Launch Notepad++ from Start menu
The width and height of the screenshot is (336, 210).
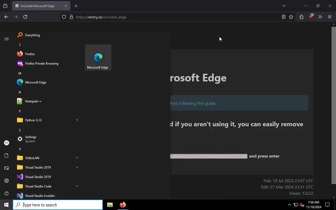click(47, 101)
